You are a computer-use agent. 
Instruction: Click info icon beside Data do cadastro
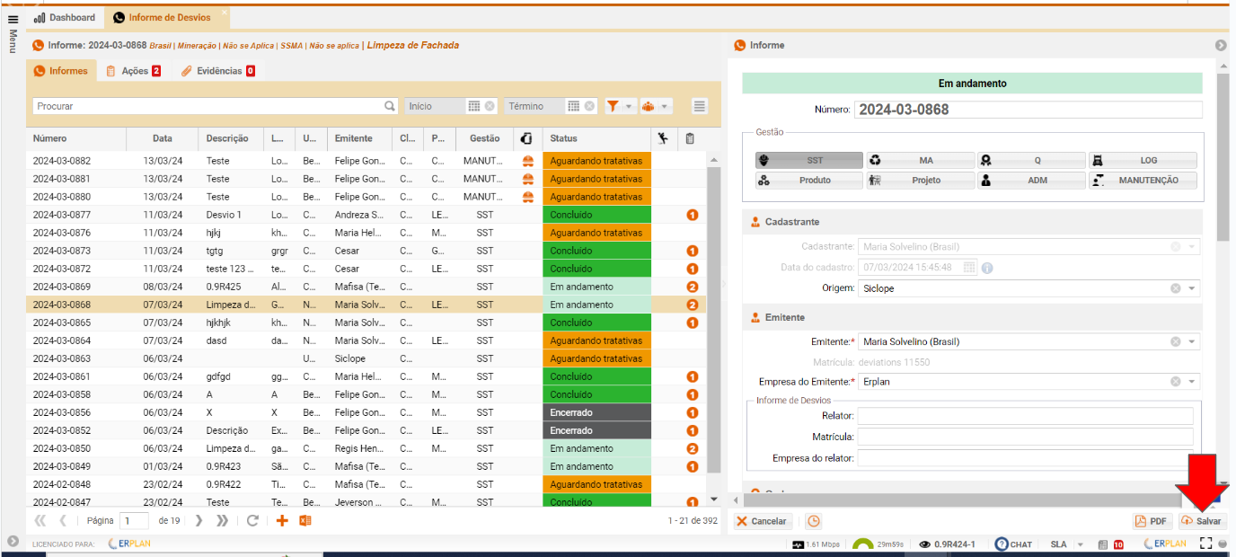987,268
